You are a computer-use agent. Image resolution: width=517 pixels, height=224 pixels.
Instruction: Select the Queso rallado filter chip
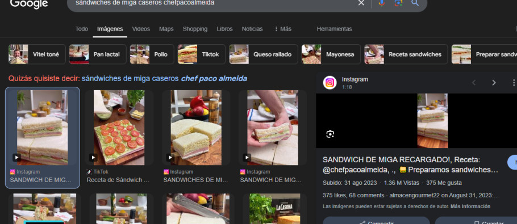click(x=264, y=54)
